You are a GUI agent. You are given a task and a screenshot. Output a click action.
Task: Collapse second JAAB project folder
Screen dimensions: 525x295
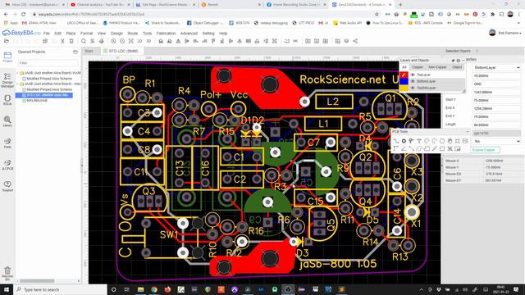tap(17, 84)
